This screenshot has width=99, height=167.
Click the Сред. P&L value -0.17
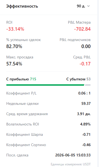(x=85, y=64)
